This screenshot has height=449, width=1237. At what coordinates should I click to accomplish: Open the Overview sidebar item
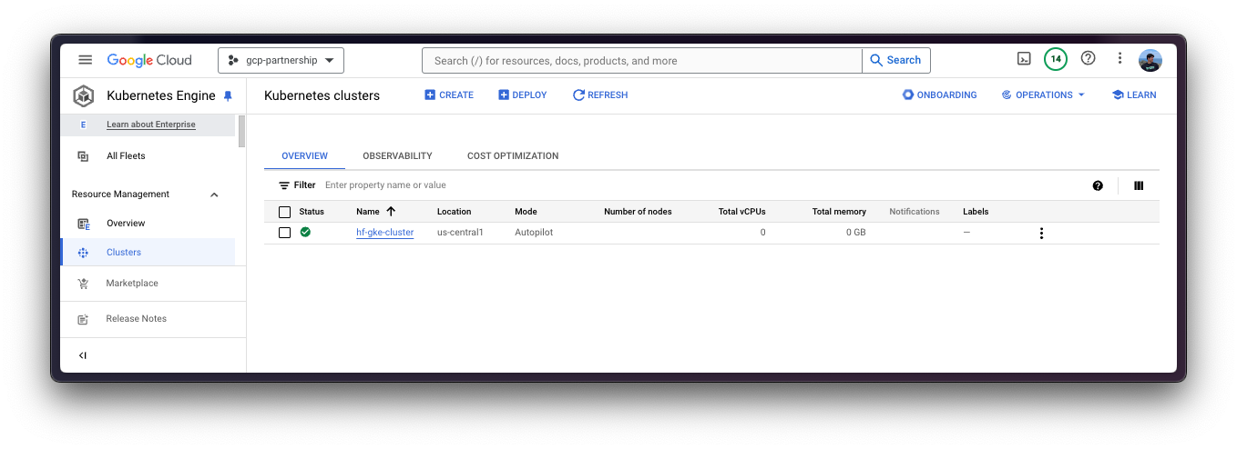[x=126, y=224]
